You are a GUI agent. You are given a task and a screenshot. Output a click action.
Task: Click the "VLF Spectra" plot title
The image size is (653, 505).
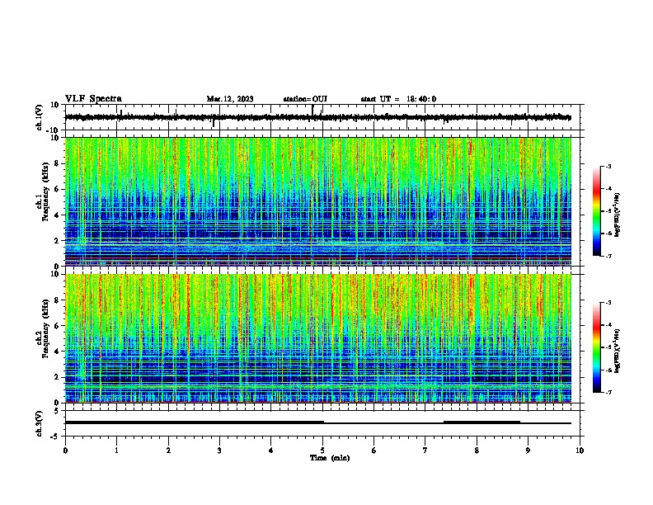pyautogui.click(x=93, y=99)
